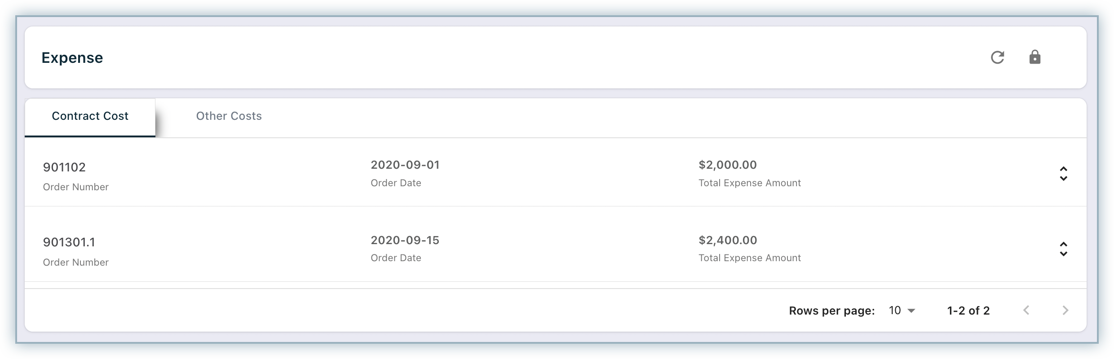Click the Rows per page label
The height and width of the screenshot is (359, 1114).
coord(832,311)
